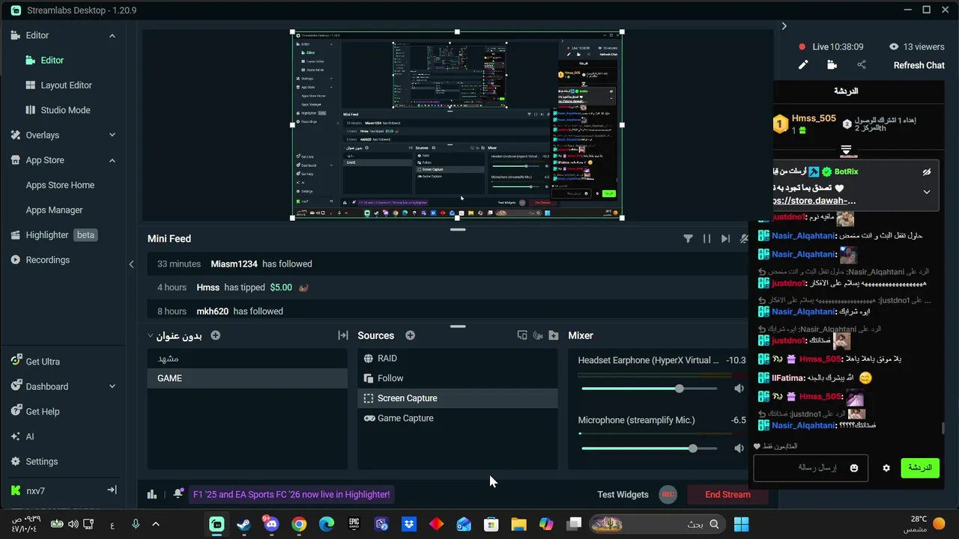This screenshot has width=959, height=539.
Task: Edit stream info with pencil icon
Action: coord(803,65)
